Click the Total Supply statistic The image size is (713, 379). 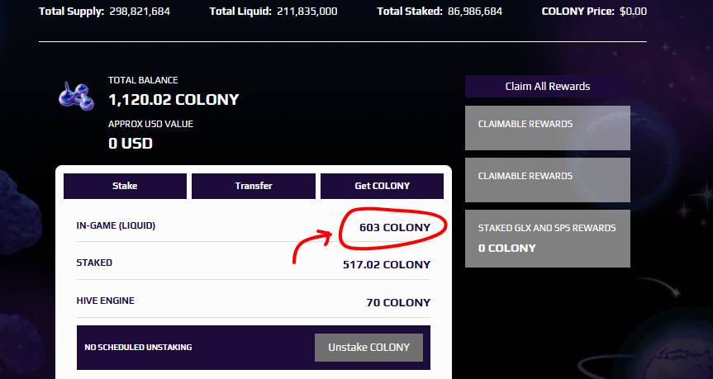point(103,12)
